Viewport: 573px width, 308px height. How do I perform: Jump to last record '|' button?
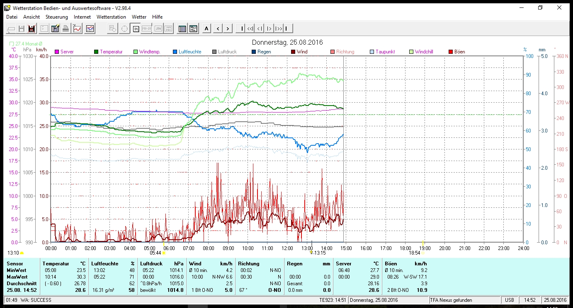288,29
